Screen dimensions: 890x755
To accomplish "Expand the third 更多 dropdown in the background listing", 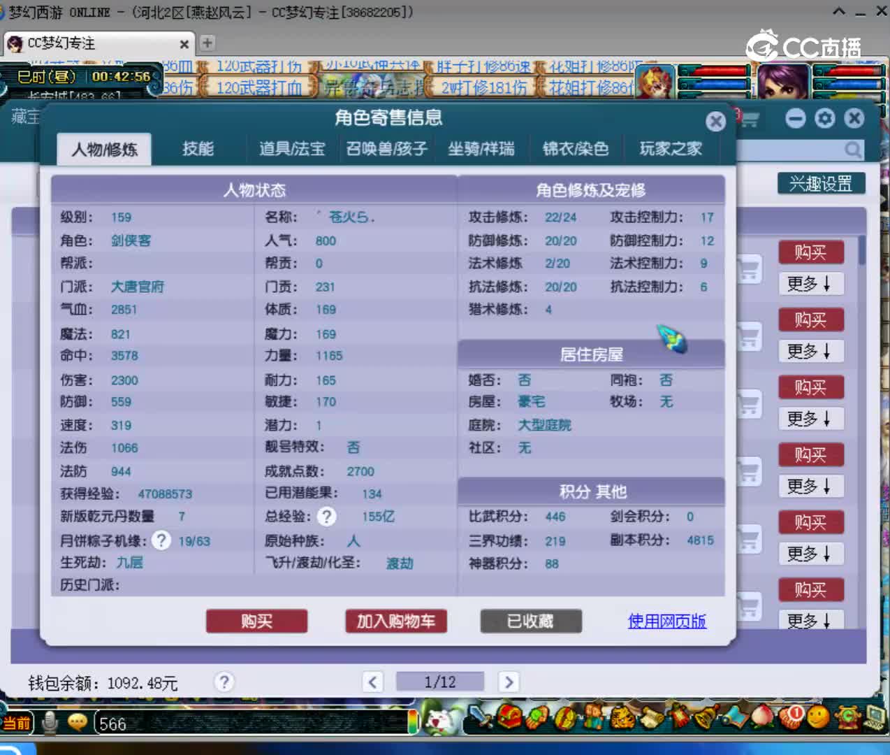I will 811,419.
